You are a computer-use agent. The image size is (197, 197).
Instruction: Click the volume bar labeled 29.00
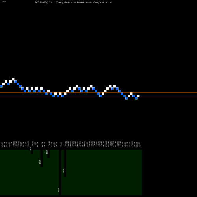[x=32, y=152]
